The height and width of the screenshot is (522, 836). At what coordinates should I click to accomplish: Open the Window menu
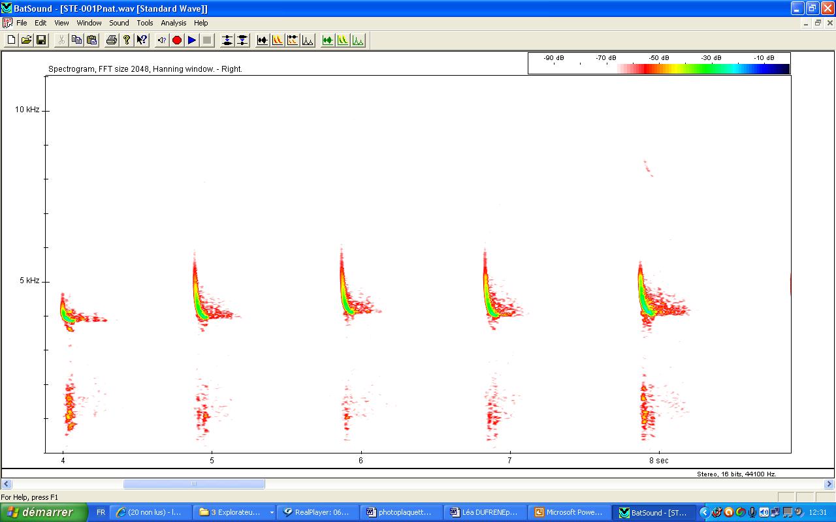(89, 23)
